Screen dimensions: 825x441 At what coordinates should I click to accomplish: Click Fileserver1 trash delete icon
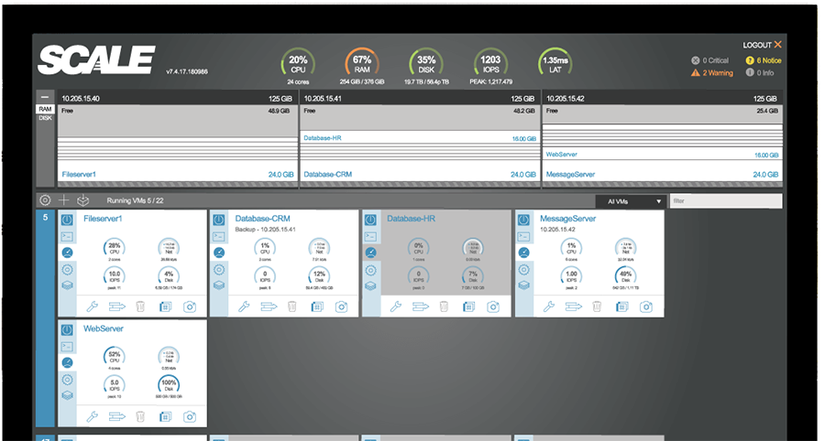[x=140, y=307]
